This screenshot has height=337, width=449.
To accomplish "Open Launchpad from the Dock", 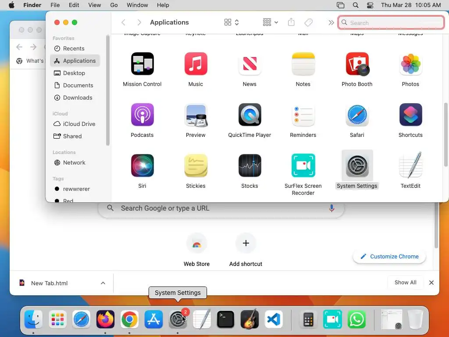I will (57, 319).
